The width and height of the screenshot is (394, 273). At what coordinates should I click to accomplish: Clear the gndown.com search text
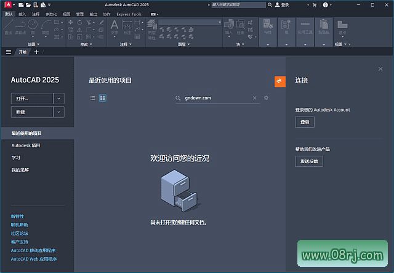[x=255, y=98]
